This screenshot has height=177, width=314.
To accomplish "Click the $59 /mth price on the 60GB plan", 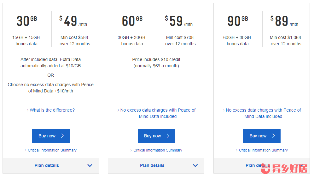I will [x=179, y=21].
